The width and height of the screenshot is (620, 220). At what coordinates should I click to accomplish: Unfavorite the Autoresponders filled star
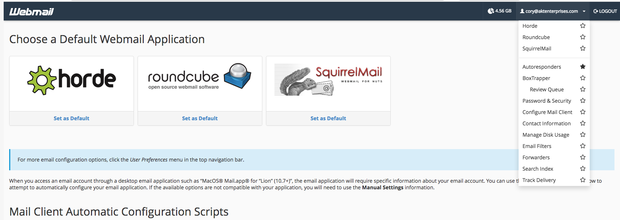(583, 67)
